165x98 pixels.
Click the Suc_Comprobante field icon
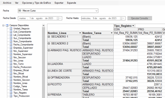[x=11, y=38]
